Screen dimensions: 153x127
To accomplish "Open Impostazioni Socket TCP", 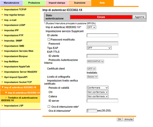I will pos(20,82).
